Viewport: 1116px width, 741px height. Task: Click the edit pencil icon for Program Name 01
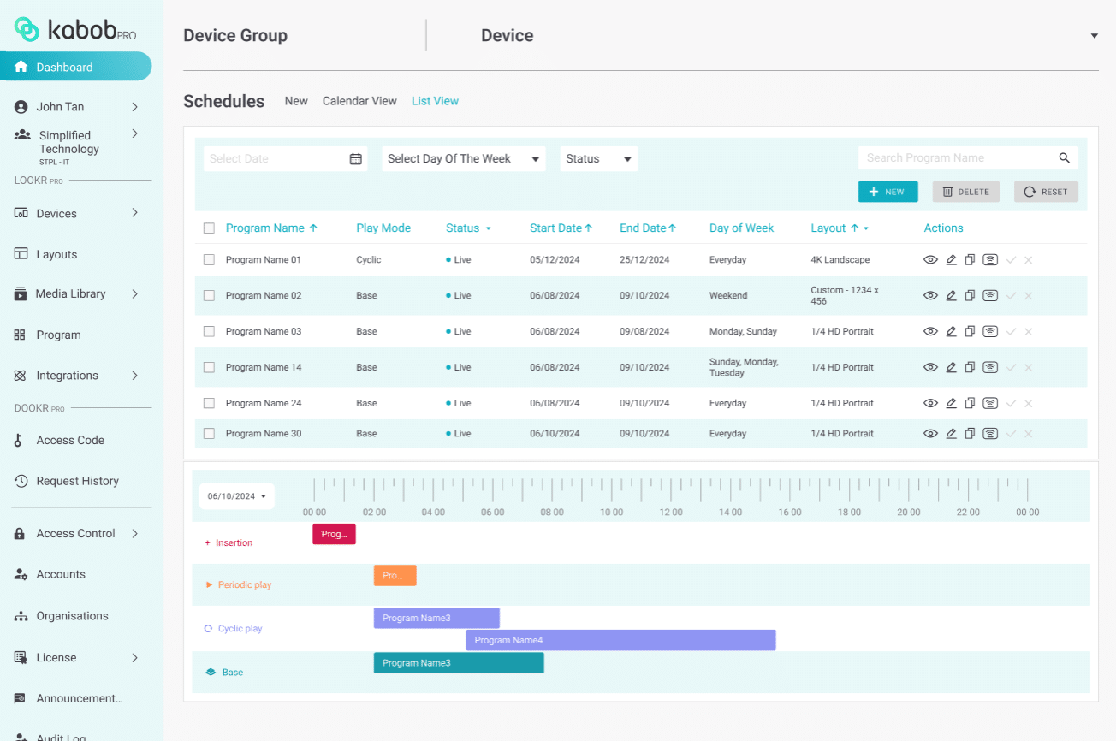[x=951, y=260]
